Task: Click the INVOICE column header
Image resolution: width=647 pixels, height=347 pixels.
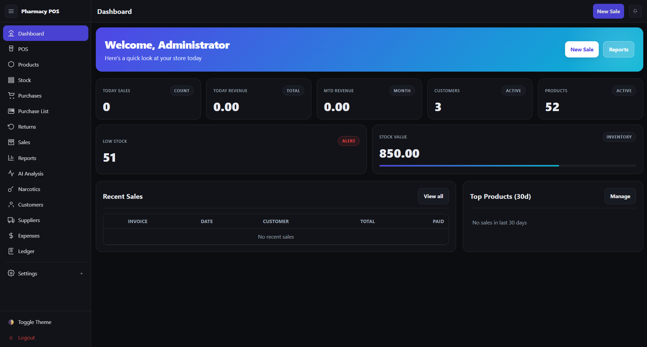Action: [138, 221]
